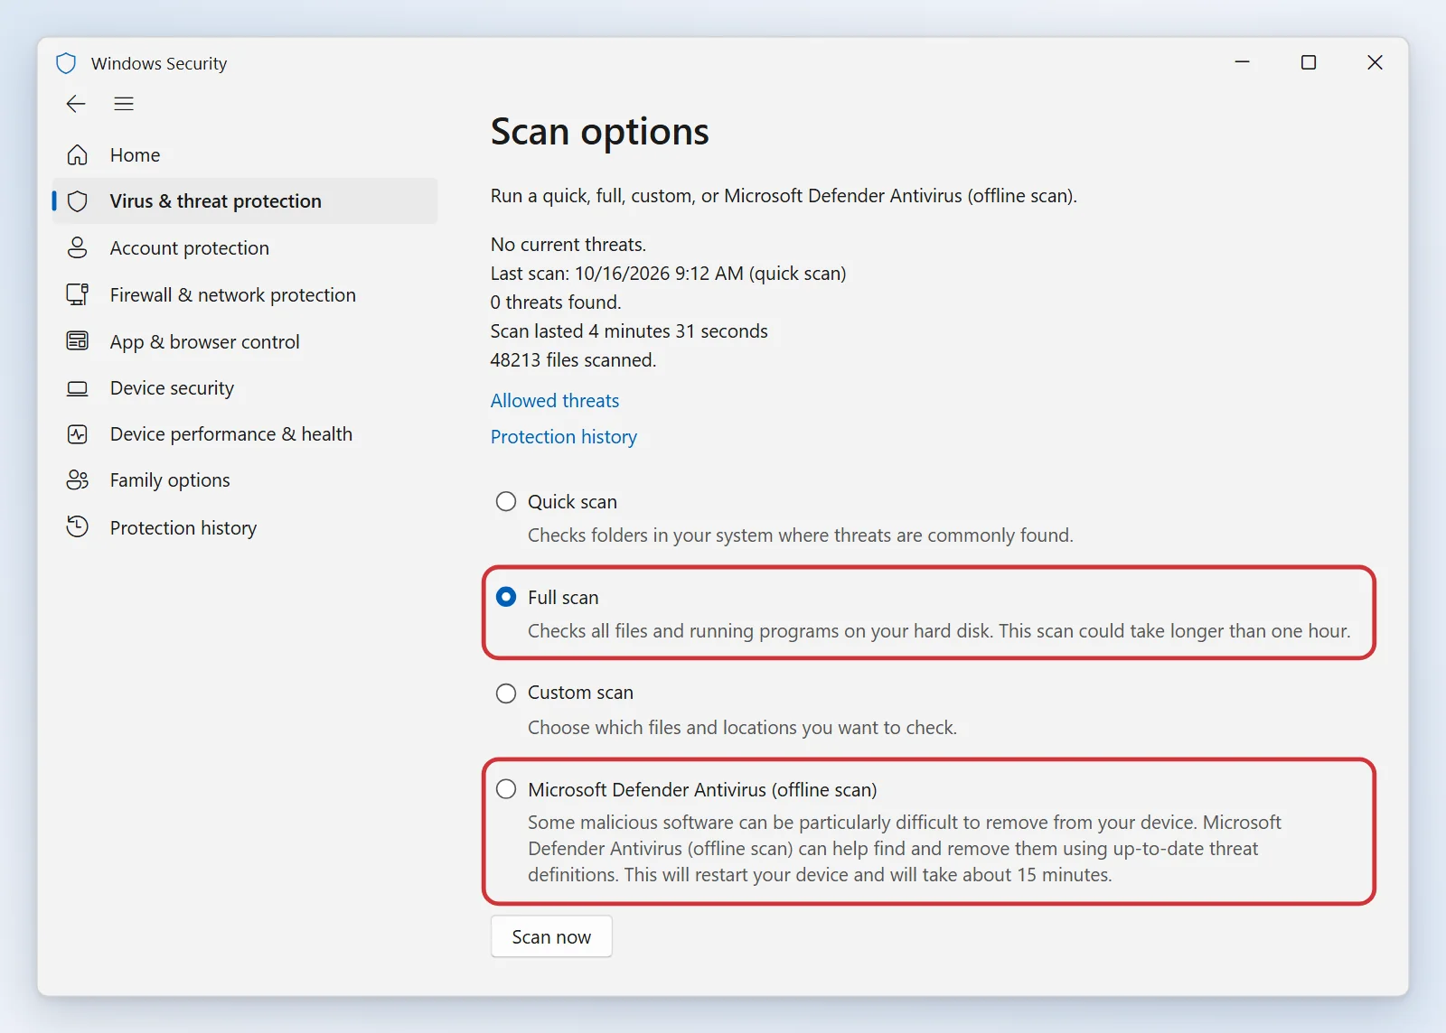Open Device performance & health page
This screenshot has width=1446, height=1033.
(245, 434)
